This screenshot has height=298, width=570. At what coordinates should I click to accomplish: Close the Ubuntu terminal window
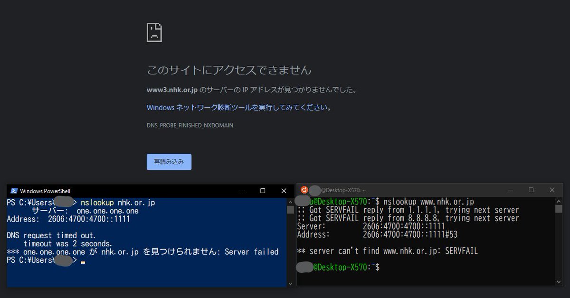[x=552, y=190]
